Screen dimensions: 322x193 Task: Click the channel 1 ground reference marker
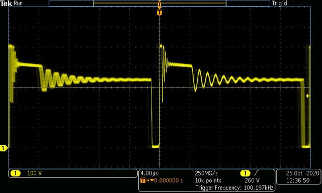pyautogui.click(x=4, y=148)
